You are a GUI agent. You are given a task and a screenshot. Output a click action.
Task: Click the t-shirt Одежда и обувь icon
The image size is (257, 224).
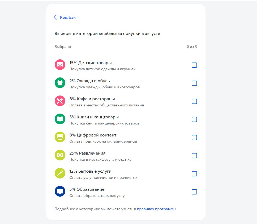click(x=60, y=83)
